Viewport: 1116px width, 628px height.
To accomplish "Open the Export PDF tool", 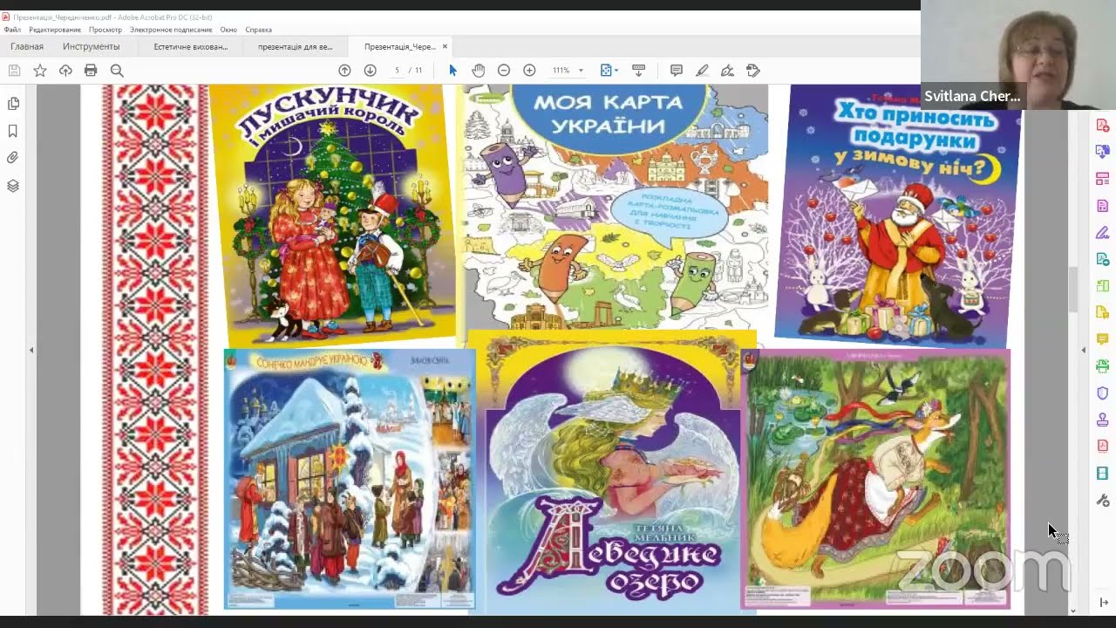I will [x=1103, y=259].
